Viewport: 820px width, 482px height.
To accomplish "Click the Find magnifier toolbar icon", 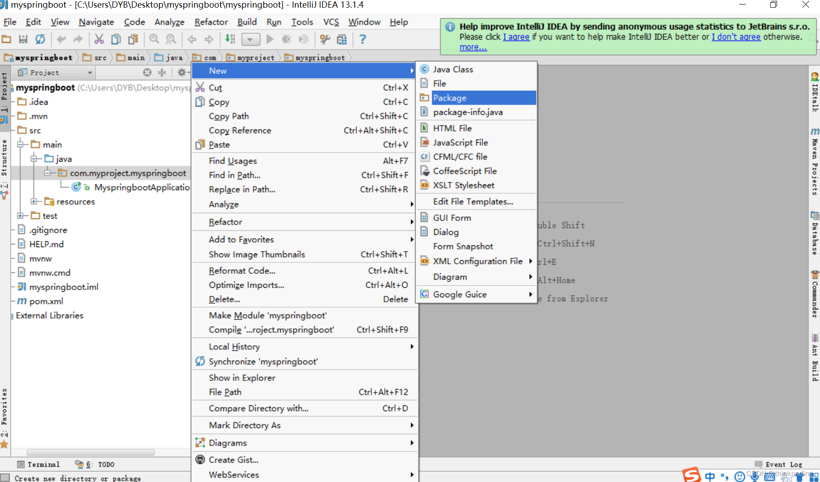I will pyautogui.click(x=154, y=39).
